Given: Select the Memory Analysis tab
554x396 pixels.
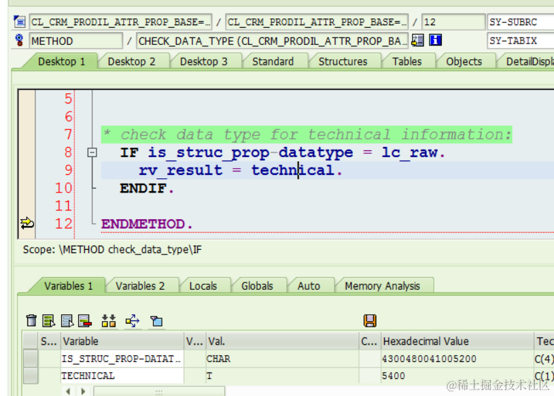Looking at the screenshot, I should (382, 286).
